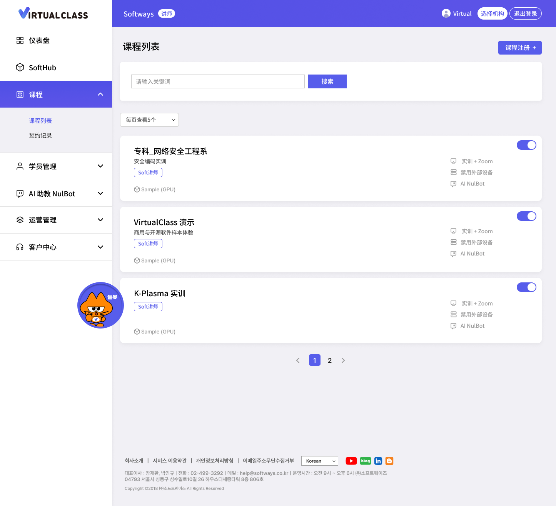Click the 이메일주소무단수집거부 footer link
This screenshot has height=506, width=556.
coord(268,461)
